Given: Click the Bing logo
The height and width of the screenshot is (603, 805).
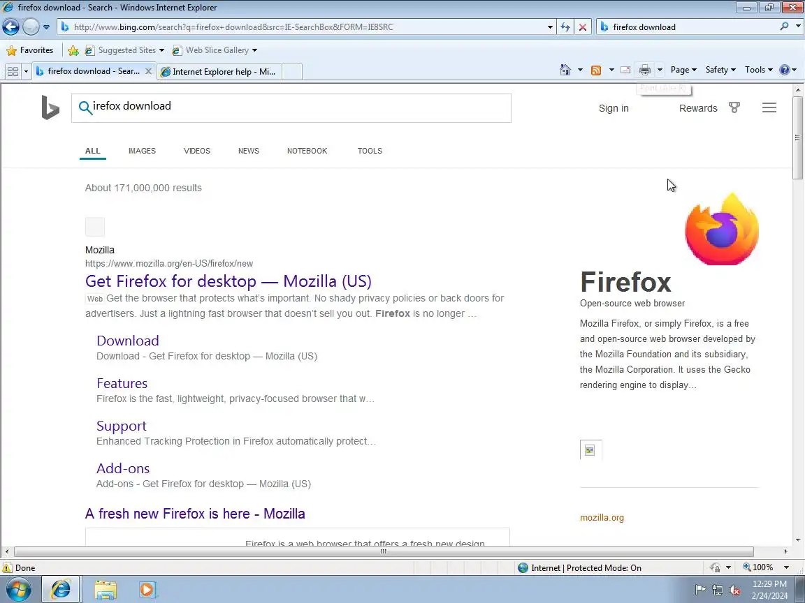Looking at the screenshot, I should click(x=50, y=107).
